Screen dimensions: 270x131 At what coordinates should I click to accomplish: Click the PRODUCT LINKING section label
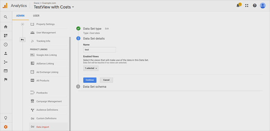pyautogui.click(x=39, y=50)
